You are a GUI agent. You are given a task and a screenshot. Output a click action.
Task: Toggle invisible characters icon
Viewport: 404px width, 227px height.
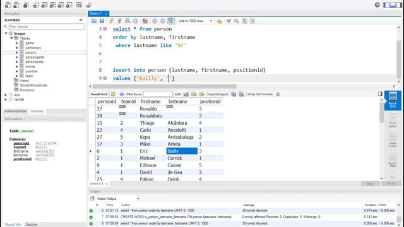(244, 21)
